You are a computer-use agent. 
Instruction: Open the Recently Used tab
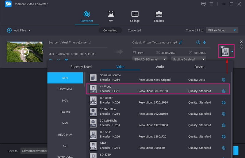[x=81, y=67]
